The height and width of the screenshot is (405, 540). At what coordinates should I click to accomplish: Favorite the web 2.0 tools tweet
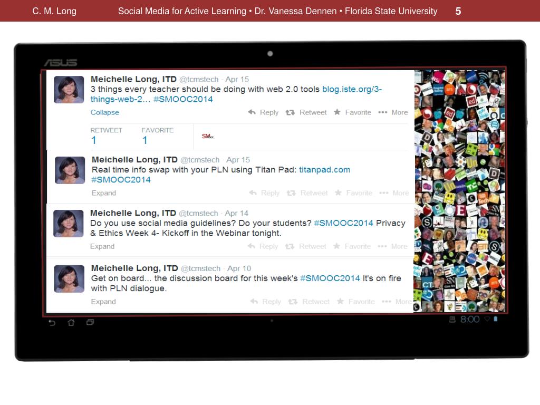[353, 112]
